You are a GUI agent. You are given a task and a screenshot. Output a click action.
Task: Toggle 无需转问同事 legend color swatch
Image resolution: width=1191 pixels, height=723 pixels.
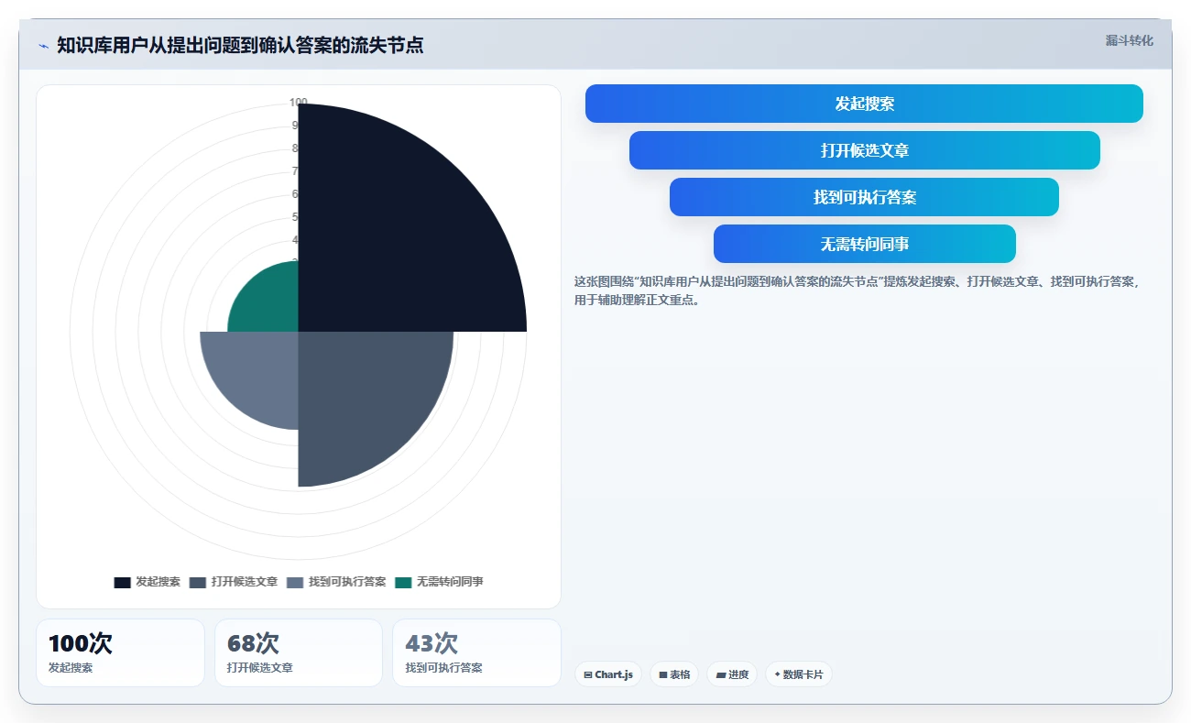pos(403,582)
